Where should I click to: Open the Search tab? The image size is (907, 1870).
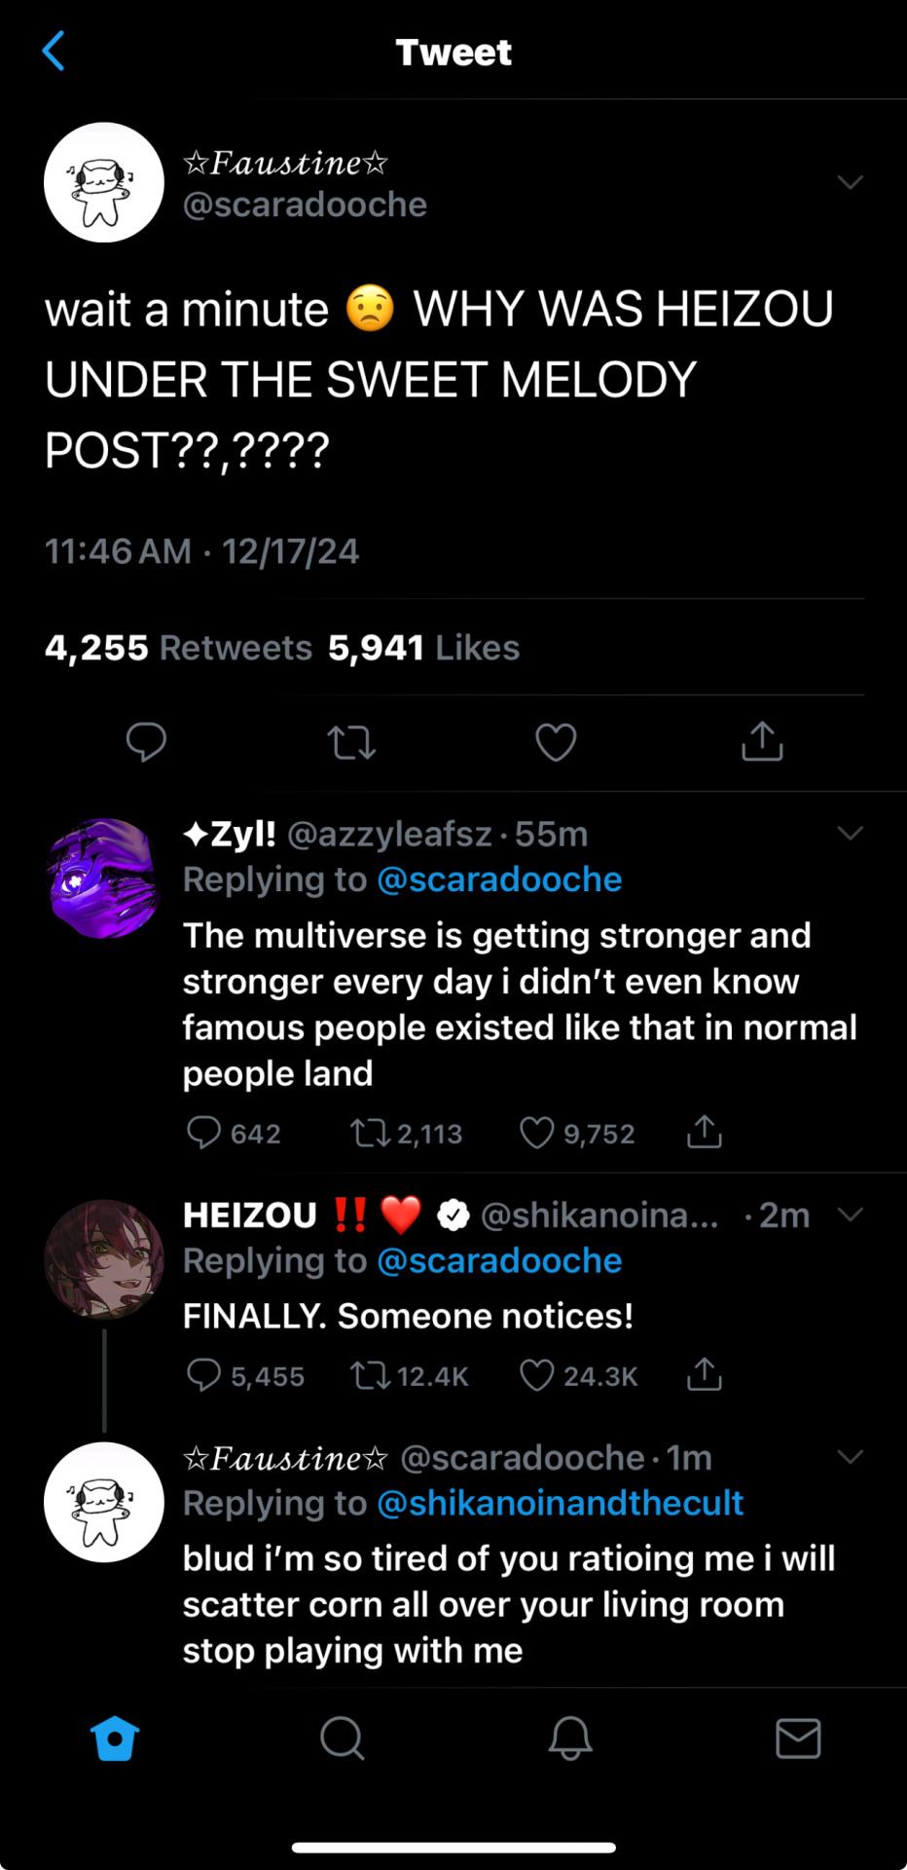click(x=342, y=1738)
